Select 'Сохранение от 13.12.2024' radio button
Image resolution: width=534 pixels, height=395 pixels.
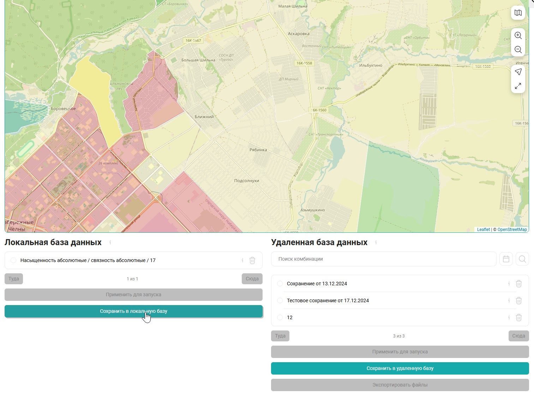point(280,284)
